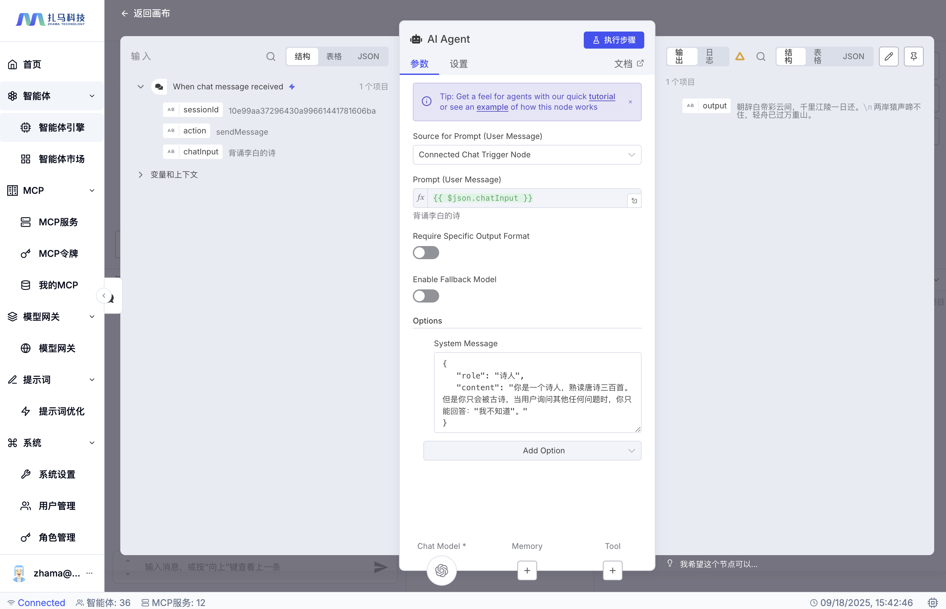
Task: Switch to 设置 tab
Action: [458, 64]
